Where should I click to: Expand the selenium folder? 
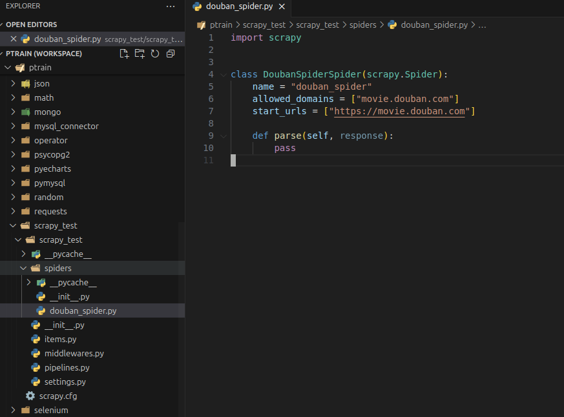point(50,410)
